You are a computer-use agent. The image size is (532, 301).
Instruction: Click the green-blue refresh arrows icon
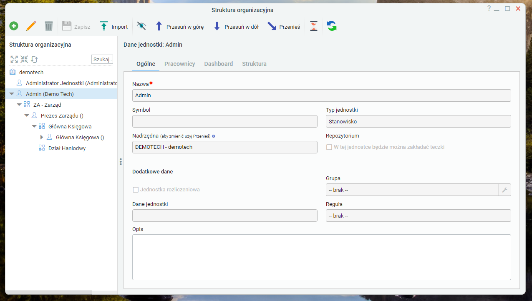coord(332,26)
